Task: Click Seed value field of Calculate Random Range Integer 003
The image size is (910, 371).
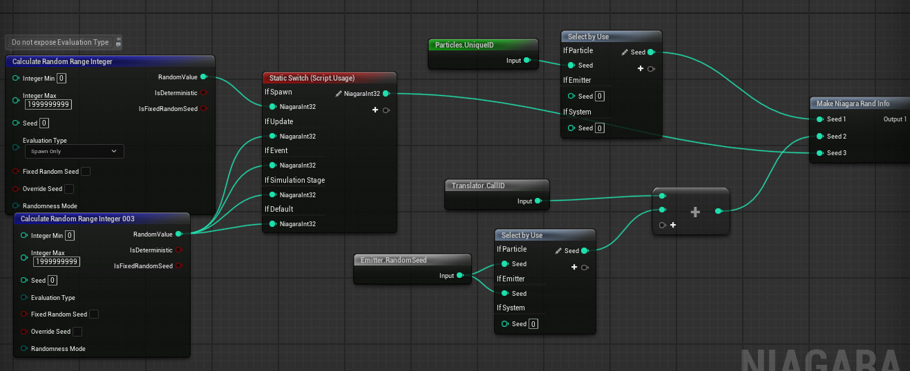Action: [x=53, y=281]
